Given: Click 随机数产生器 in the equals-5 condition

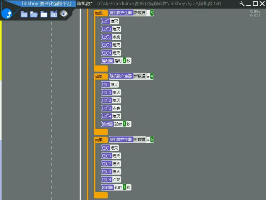Looking at the screenshot, I should [121, 139].
